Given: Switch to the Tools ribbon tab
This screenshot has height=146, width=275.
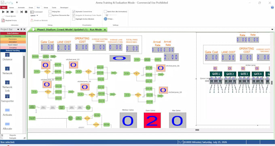Looking at the screenshot, I should [x=54, y=8].
